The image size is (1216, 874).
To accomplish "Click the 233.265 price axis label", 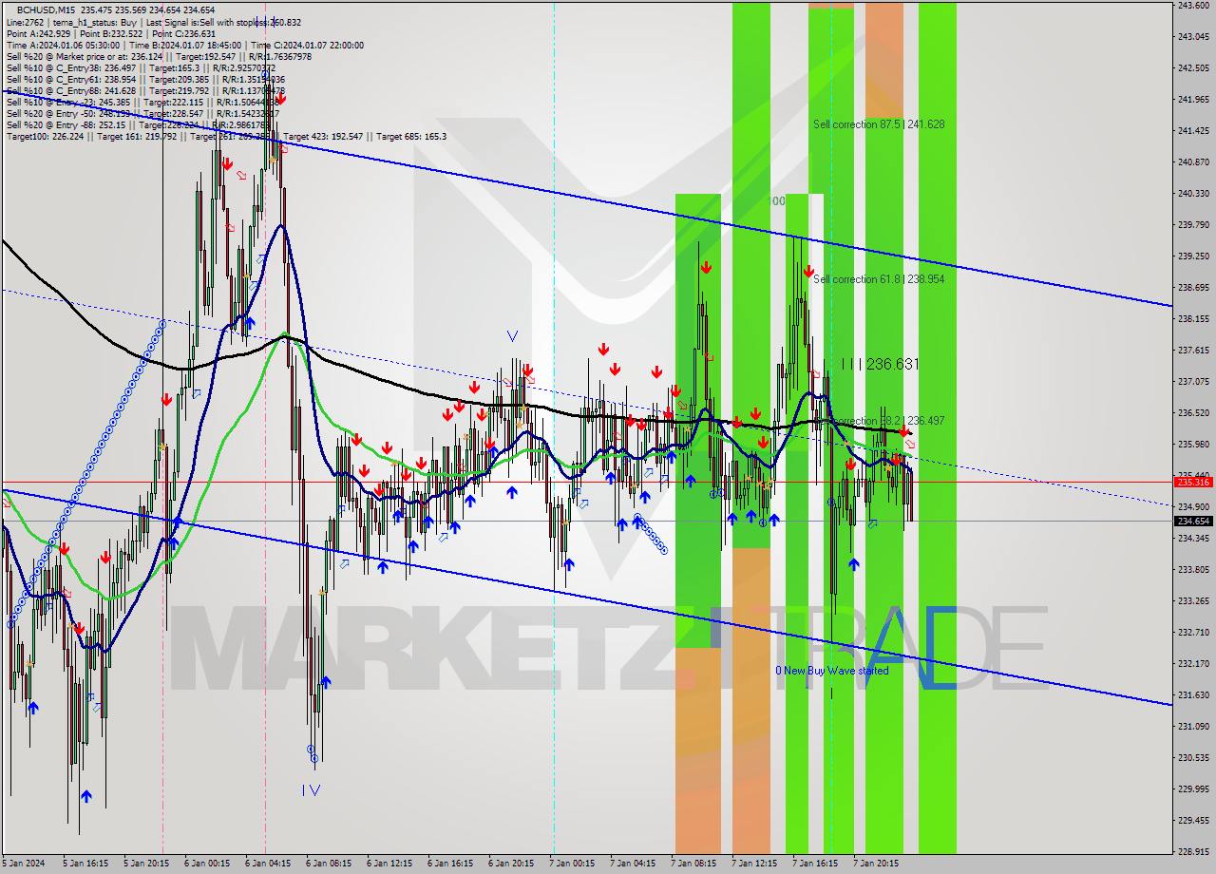I will click(x=1193, y=601).
